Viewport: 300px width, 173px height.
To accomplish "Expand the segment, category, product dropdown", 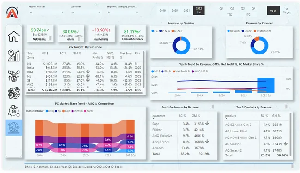I will tap(137, 12).
